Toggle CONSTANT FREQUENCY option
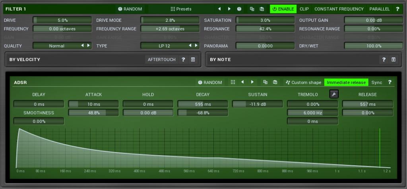 pos(339,9)
